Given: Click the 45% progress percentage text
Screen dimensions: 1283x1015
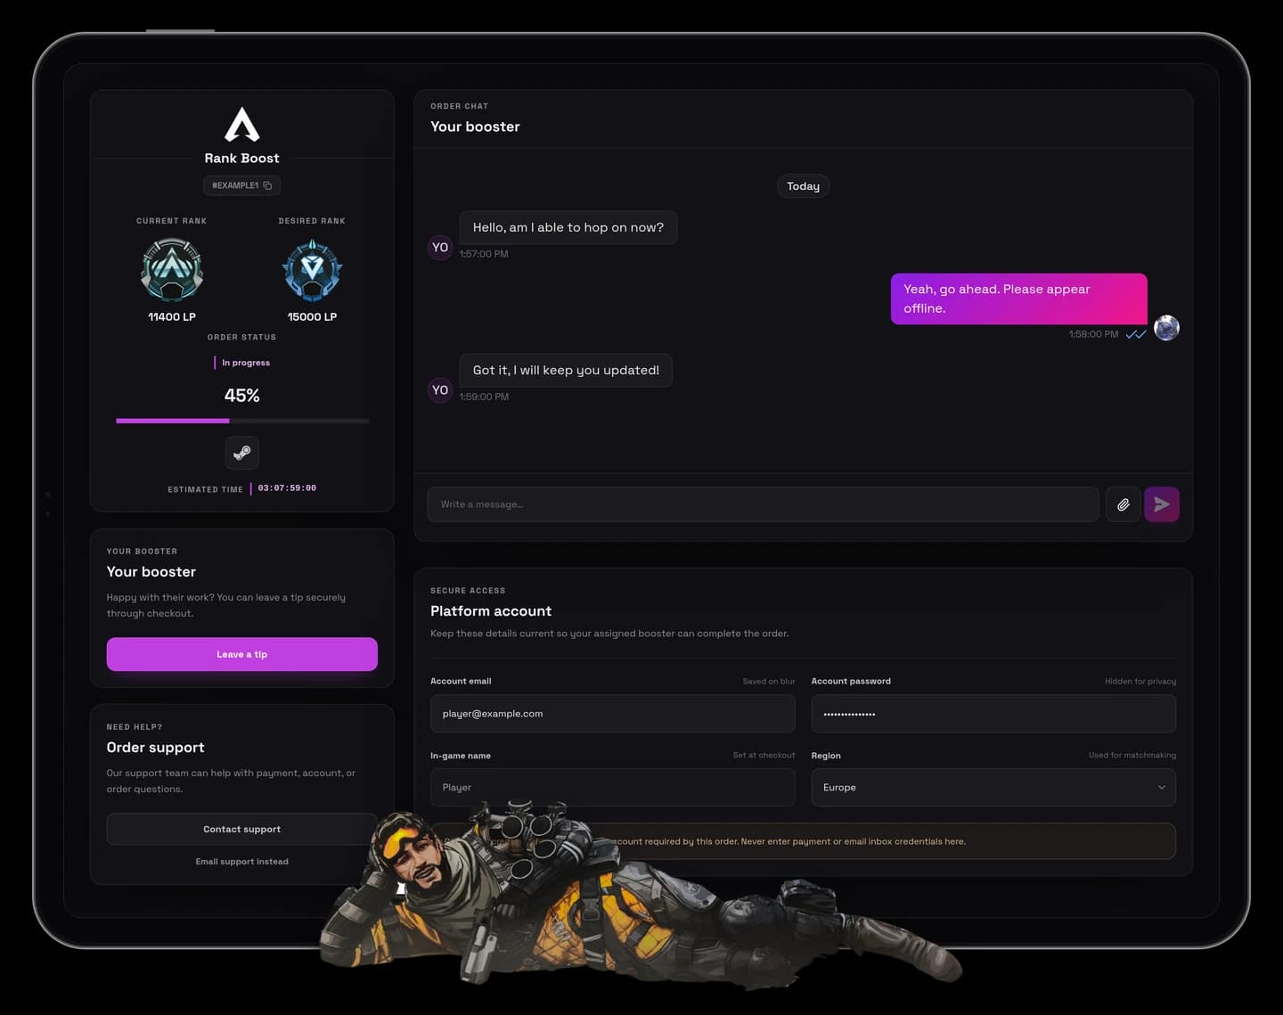Looking at the screenshot, I should [241, 396].
